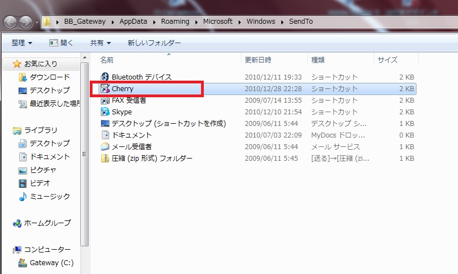Click 新しいフォルダー to create folder

pyautogui.click(x=154, y=43)
